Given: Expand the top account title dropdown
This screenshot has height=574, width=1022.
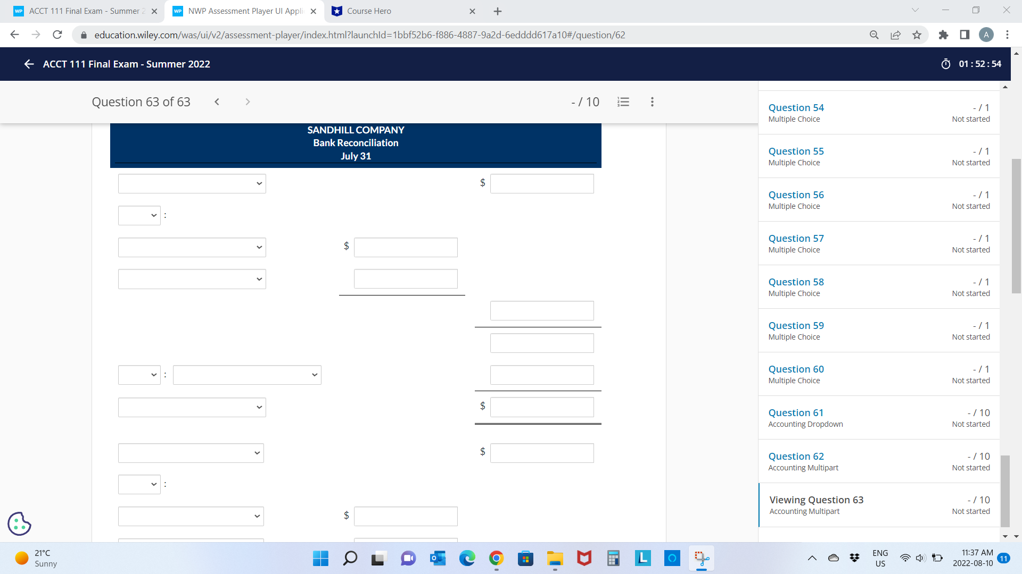Looking at the screenshot, I should pyautogui.click(x=192, y=183).
